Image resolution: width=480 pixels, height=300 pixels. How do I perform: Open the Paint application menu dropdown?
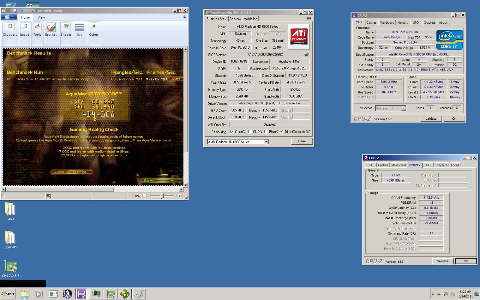pyautogui.click(x=9, y=17)
